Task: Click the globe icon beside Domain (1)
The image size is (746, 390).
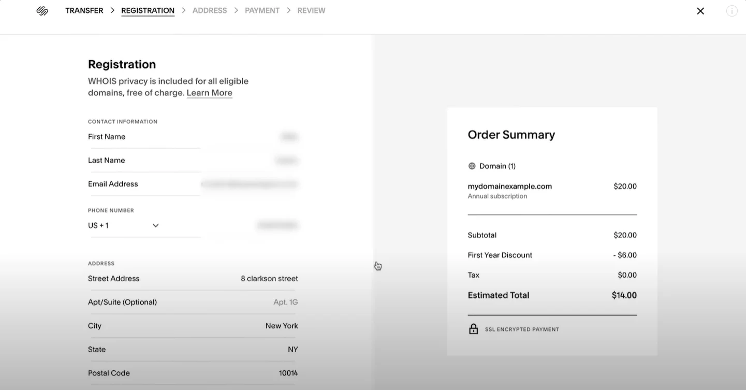Action: pyautogui.click(x=472, y=166)
